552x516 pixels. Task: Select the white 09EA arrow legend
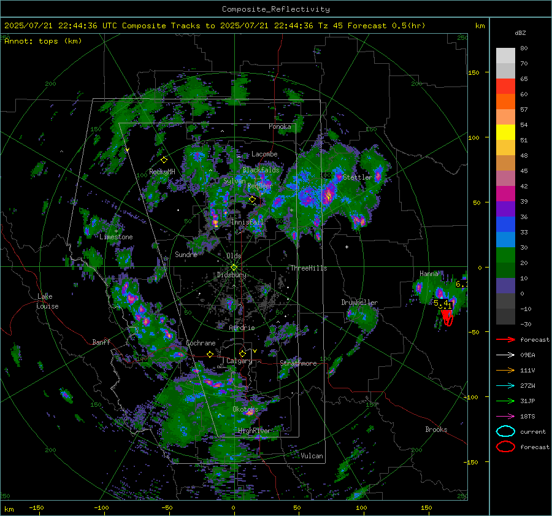[x=505, y=355]
